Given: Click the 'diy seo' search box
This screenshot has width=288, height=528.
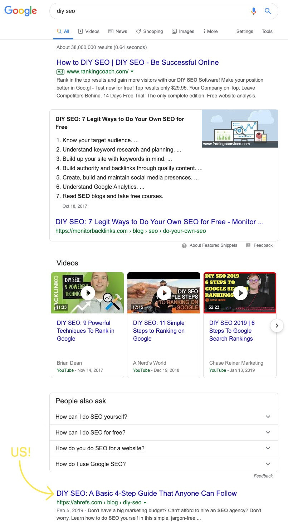Looking at the screenshot, I should pos(150,11).
